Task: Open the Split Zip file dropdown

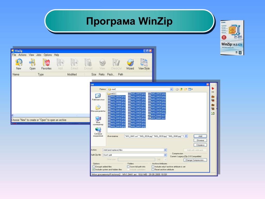Action: click(x=165, y=155)
